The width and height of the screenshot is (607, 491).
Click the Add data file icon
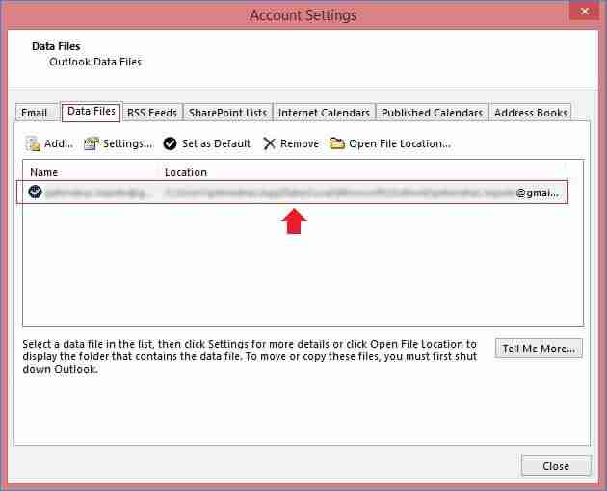point(34,143)
